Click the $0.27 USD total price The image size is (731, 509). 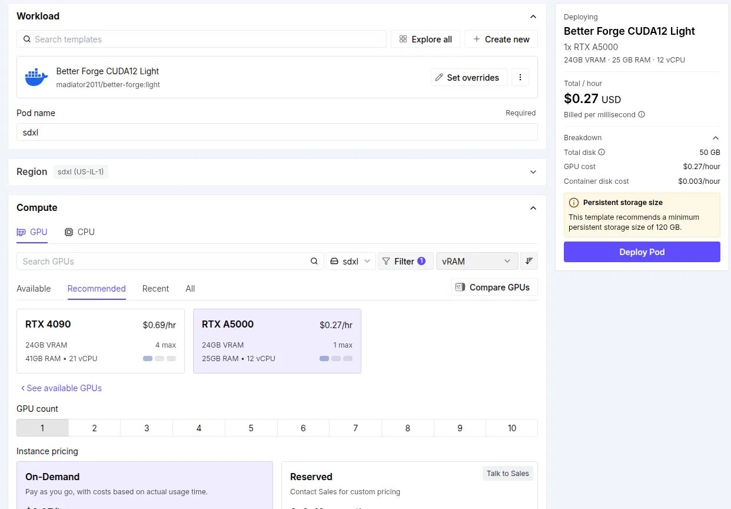coord(592,99)
